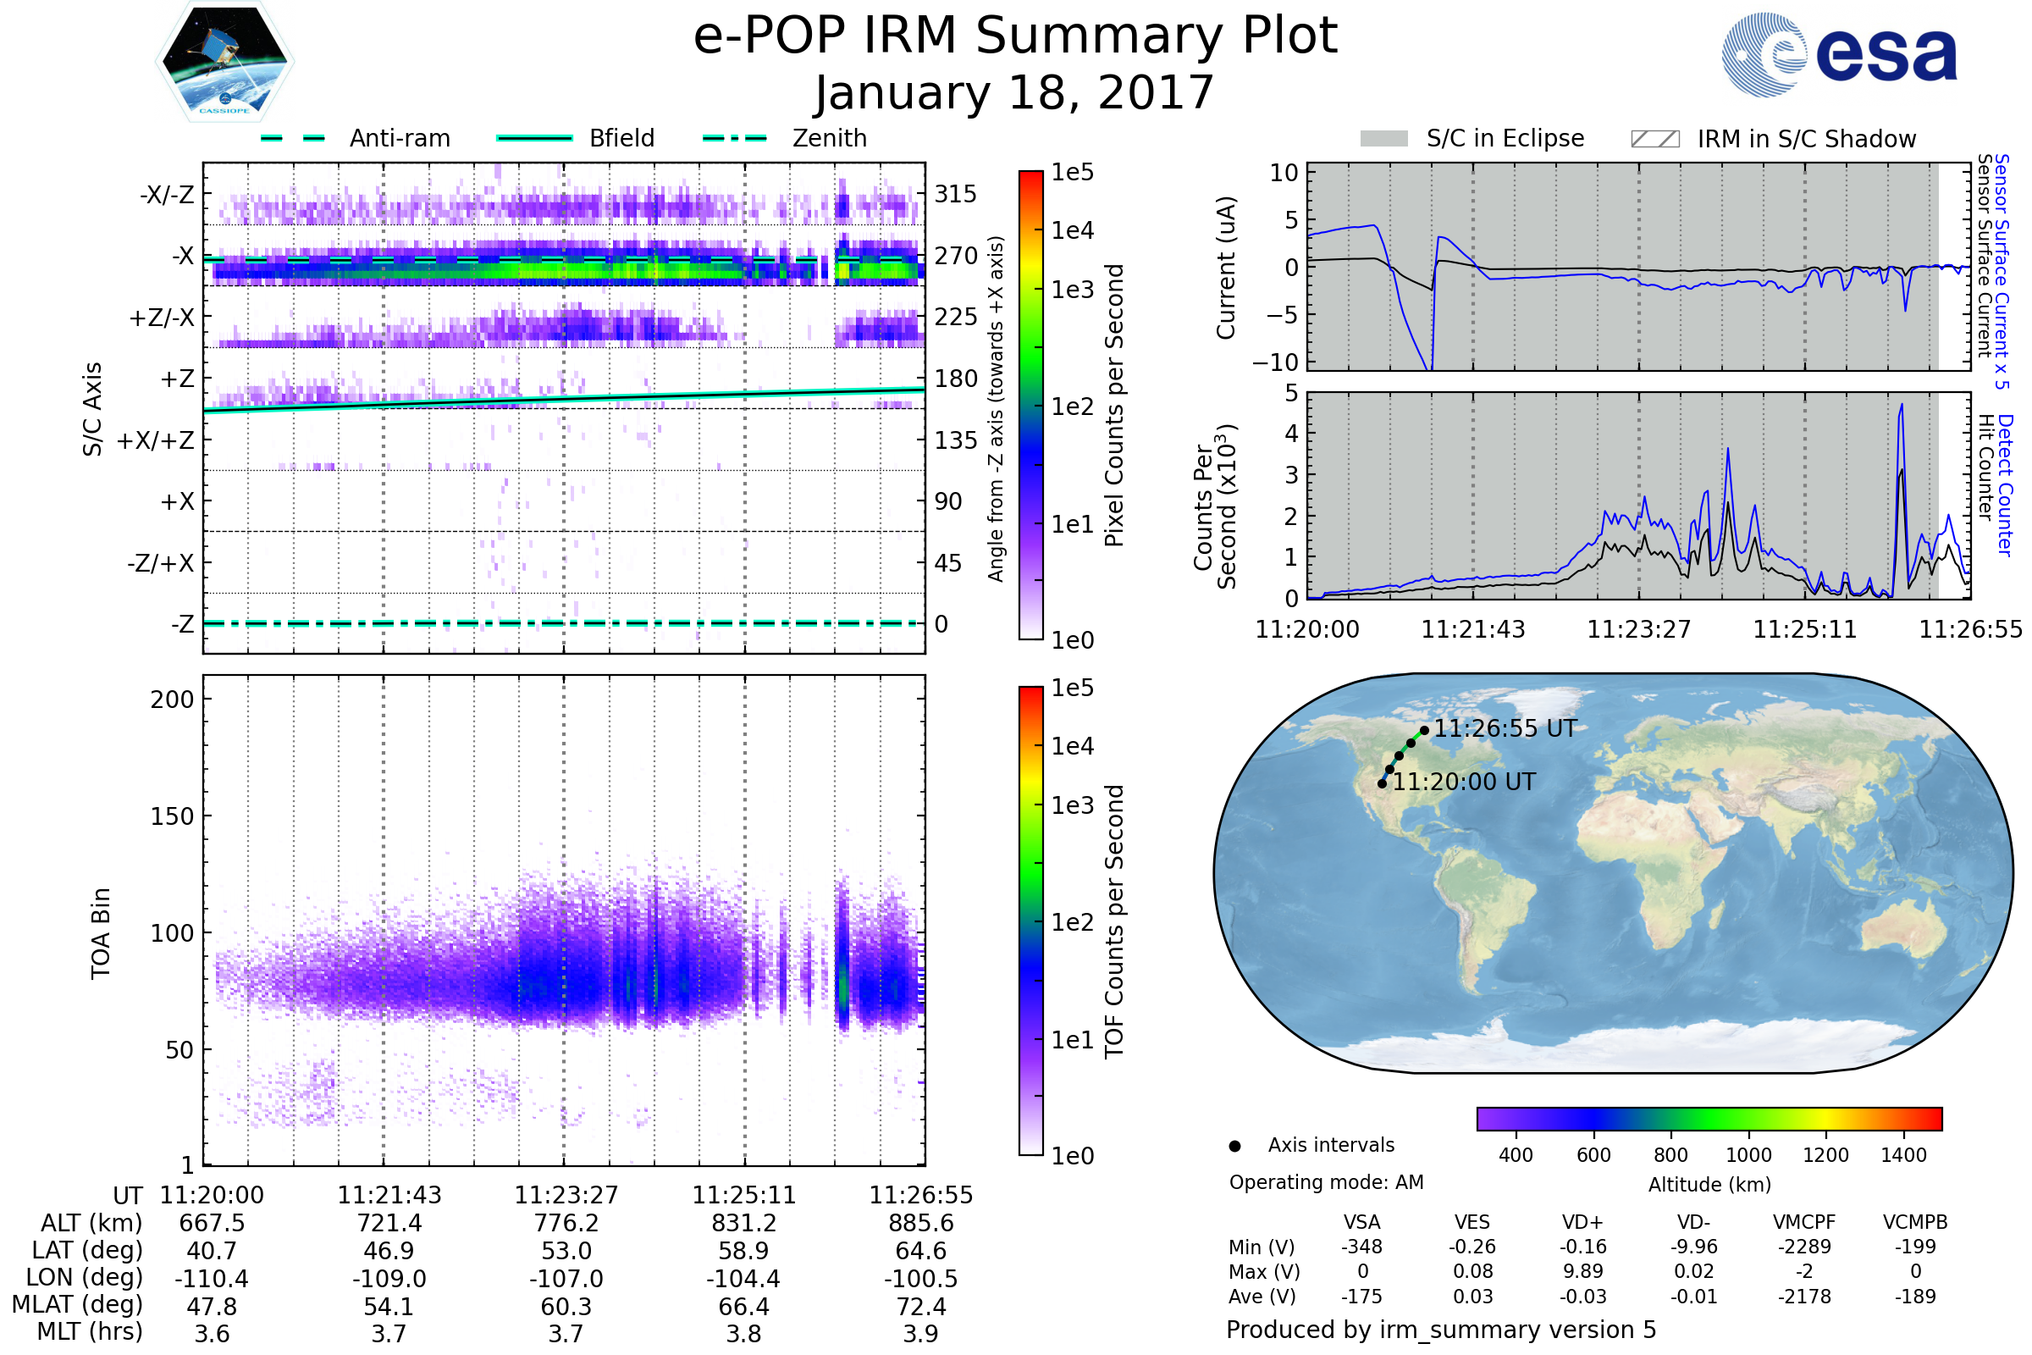Click the TOA Bin axis label
Image resolution: width=2032 pixels, height=1355 pixels.
100,933
